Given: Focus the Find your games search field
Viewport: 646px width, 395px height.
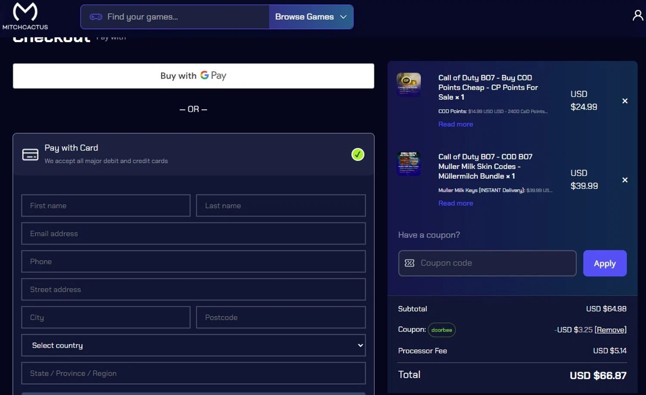Looking at the screenshot, I should tap(175, 17).
